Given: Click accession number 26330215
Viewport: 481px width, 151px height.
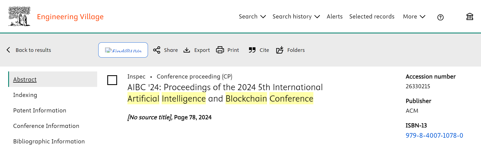Looking at the screenshot, I should pos(418,86).
